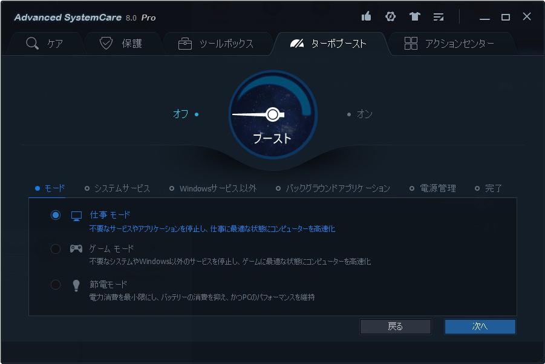The width and height of the screenshot is (545, 364).
Task: Click the 節電モード description text
Action: click(202, 297)
